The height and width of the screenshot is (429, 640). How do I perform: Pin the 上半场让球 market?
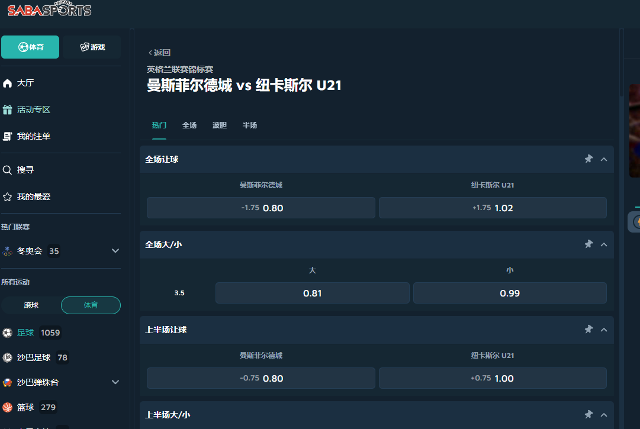[x=588, y=330]
